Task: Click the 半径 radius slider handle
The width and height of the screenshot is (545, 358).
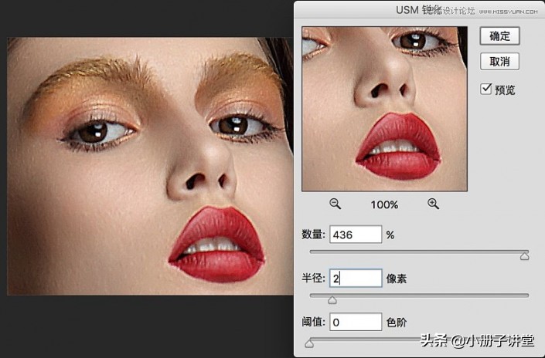Action: click(332, 299)
